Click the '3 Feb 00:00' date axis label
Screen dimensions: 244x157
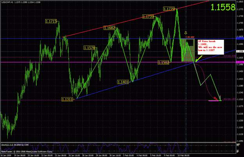coord(128,155)
